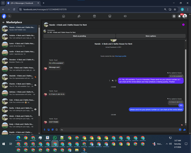The image size is (191, 153).
Task: Open Charles conversation in chat list
Action: (19, 85)
